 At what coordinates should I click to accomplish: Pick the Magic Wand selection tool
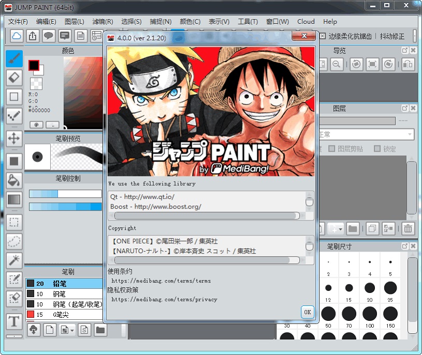[14, 260]
